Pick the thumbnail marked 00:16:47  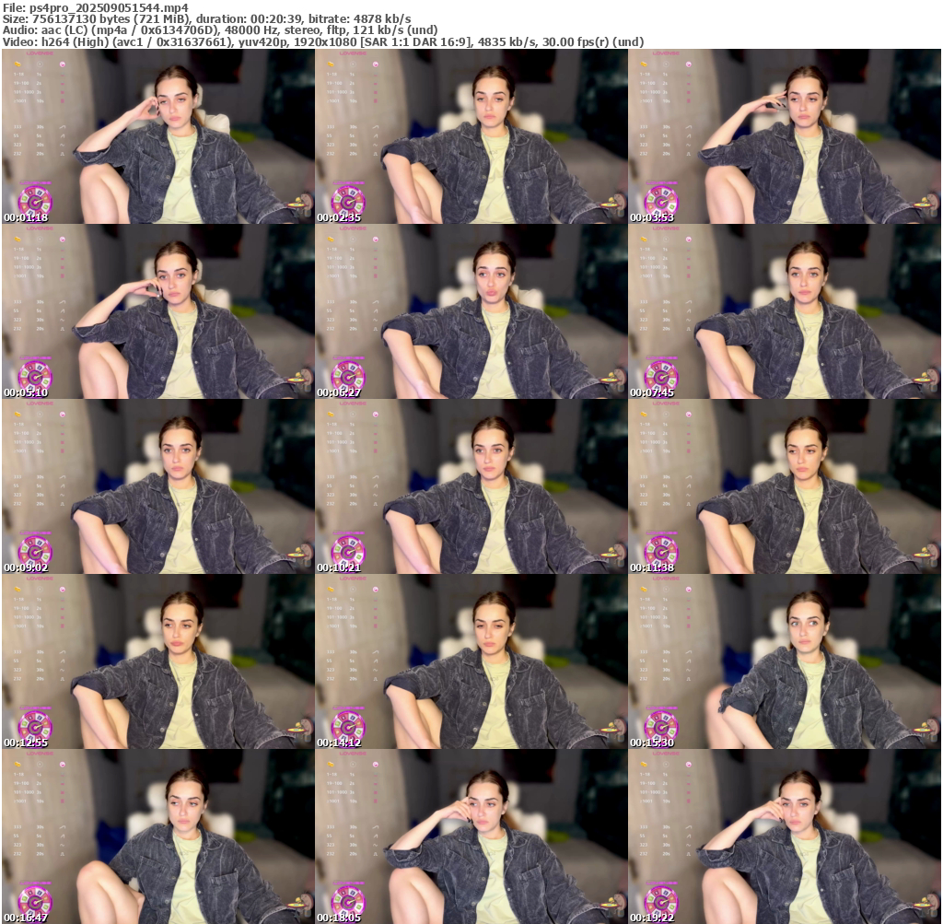[158, 836]
